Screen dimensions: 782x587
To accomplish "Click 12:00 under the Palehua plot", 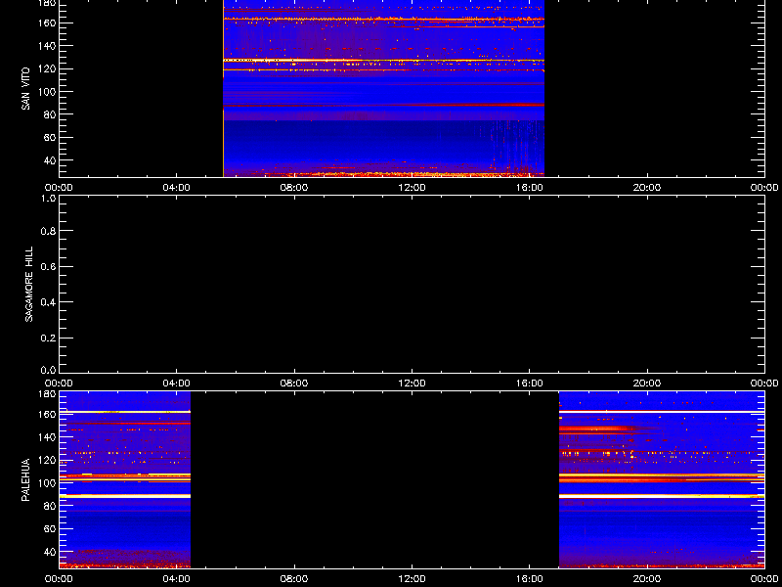I will [412, 579].
